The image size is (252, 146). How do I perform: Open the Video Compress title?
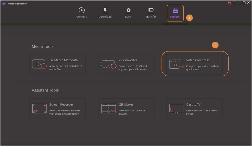[x=198, y=60]
